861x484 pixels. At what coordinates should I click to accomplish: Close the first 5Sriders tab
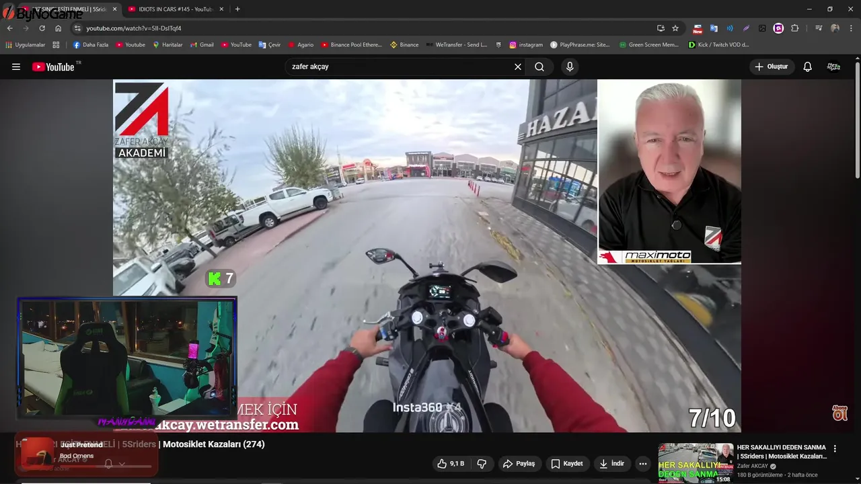tap(114, 9)
